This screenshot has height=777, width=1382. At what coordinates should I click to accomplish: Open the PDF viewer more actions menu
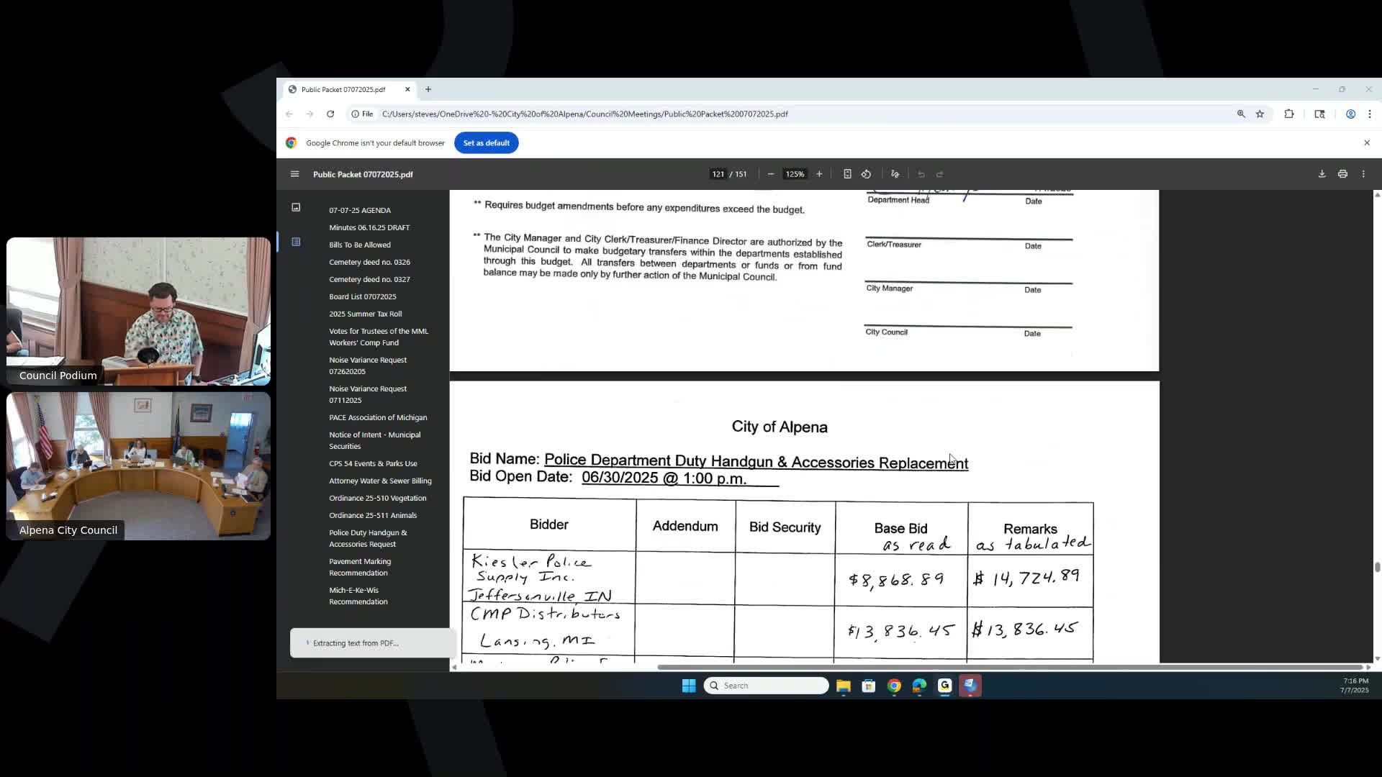(1363, 174)
